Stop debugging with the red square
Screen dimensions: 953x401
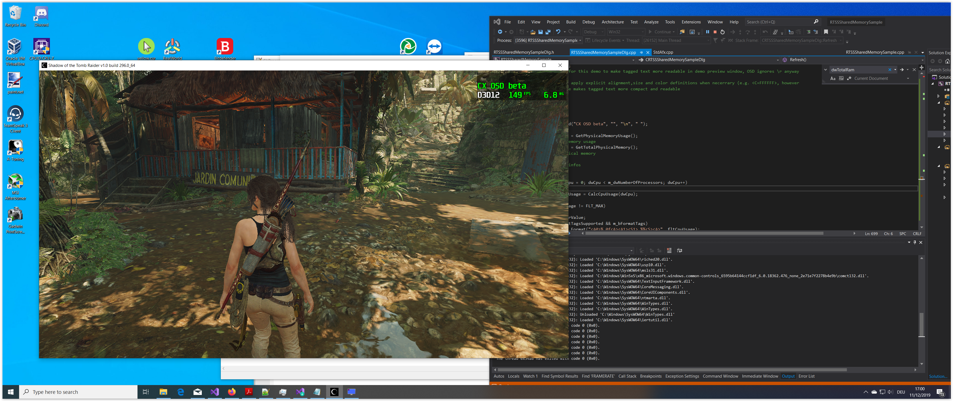point(715,32)
